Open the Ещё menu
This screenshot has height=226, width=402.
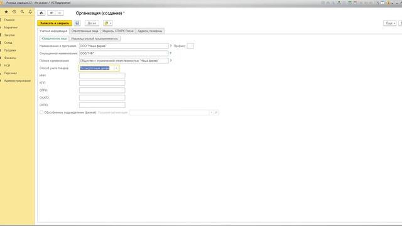click(x=390, y=23)
